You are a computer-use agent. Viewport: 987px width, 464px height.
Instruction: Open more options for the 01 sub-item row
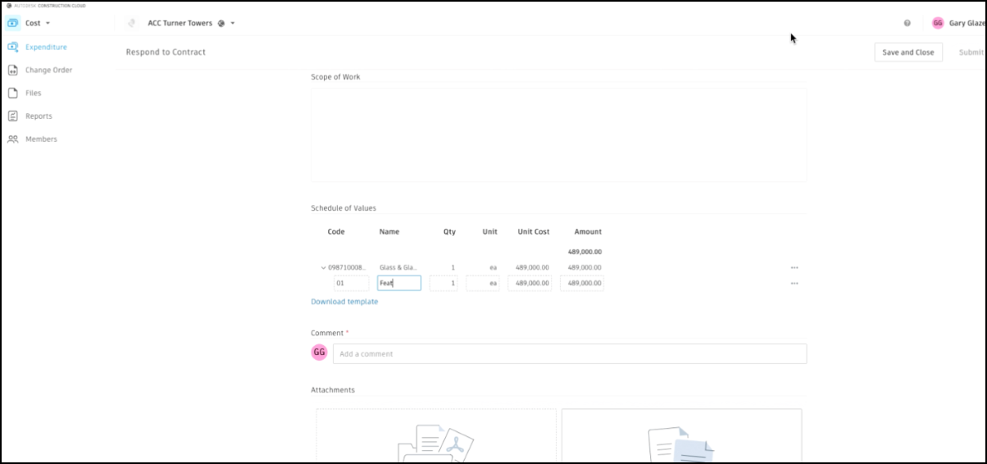(794, 283)
